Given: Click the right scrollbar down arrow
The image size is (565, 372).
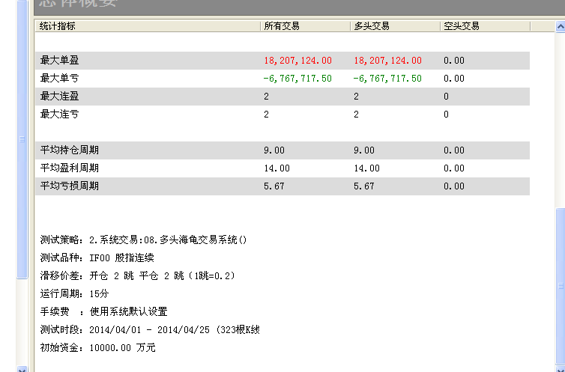Looking at the screenshot, I should click(x=560, y=368).
